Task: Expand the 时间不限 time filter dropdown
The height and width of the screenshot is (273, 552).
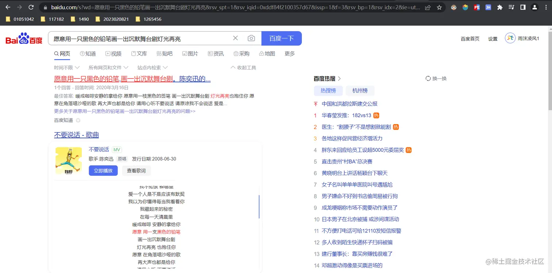Action: (x=66, y=68)
